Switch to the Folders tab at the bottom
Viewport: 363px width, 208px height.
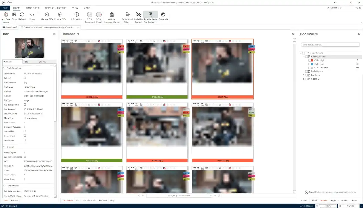(x=14, y=200)
